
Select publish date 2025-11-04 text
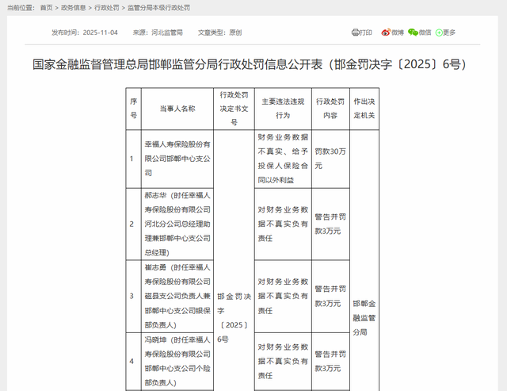(101, 33)
